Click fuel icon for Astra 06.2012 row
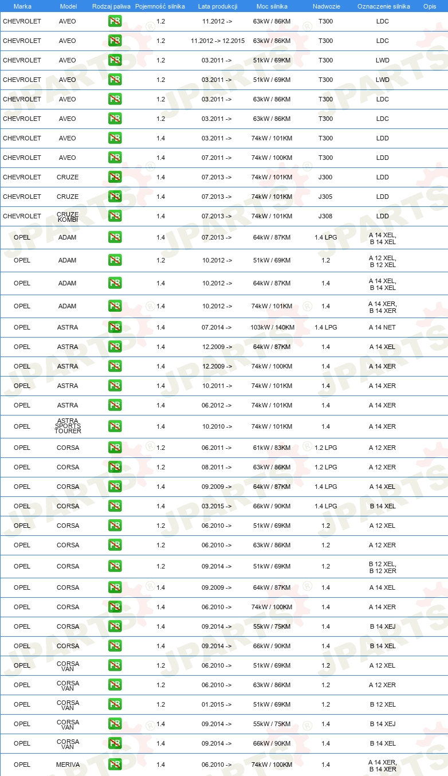 pyautogui.click(x=115, y=405)
